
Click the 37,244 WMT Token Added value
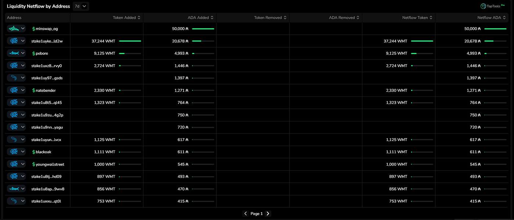[104, 41]
